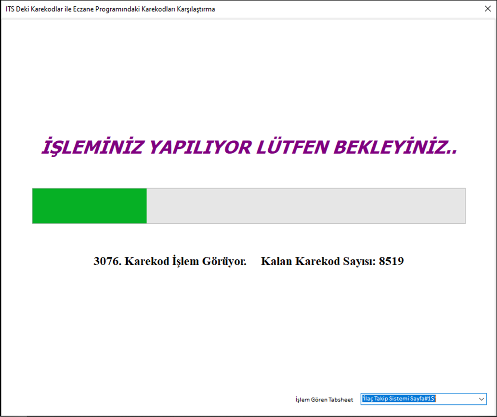Expand the İşlem Gören Tabsheet dropdown arrow

point(481,399)
